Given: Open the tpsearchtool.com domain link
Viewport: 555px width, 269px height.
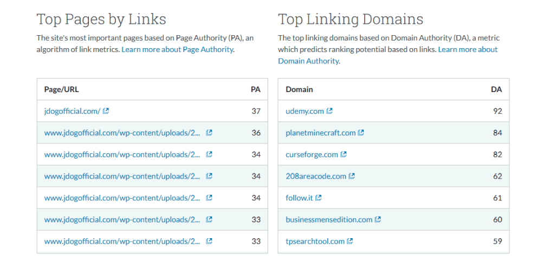Looking at the screenshot, I should pos(315,241).
